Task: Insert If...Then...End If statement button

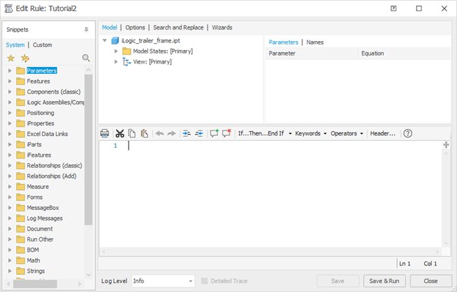Action: coord(261,133)
